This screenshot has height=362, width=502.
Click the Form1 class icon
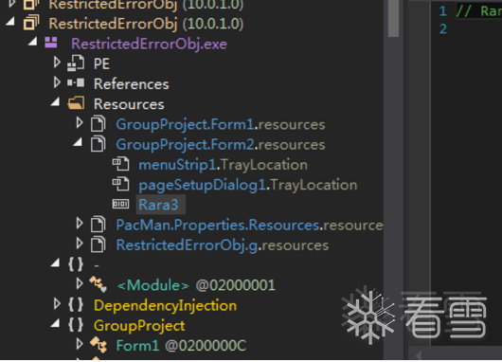pyautogui.click(x=98, y=345)
